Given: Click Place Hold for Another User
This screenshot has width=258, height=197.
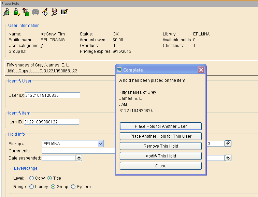Looking at the screenshot, I should (161, 126).
